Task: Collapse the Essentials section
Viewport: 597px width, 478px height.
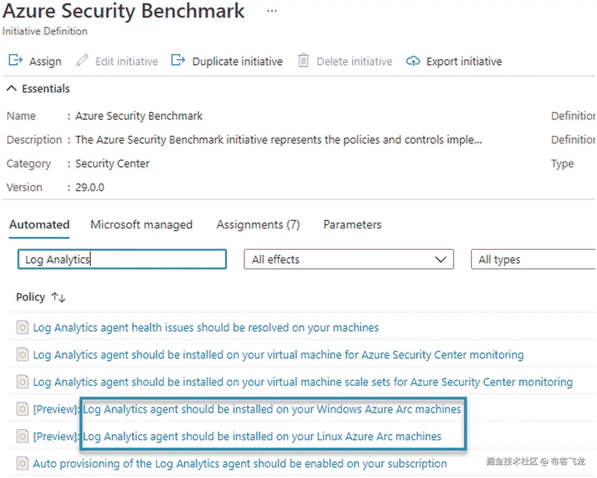Action: click(x=11, y=89)
